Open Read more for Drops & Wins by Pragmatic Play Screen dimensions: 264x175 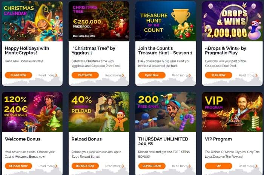click(248, 75)
